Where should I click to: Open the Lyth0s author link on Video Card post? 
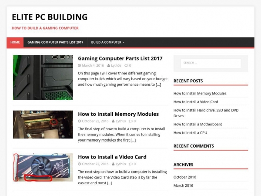120,164
